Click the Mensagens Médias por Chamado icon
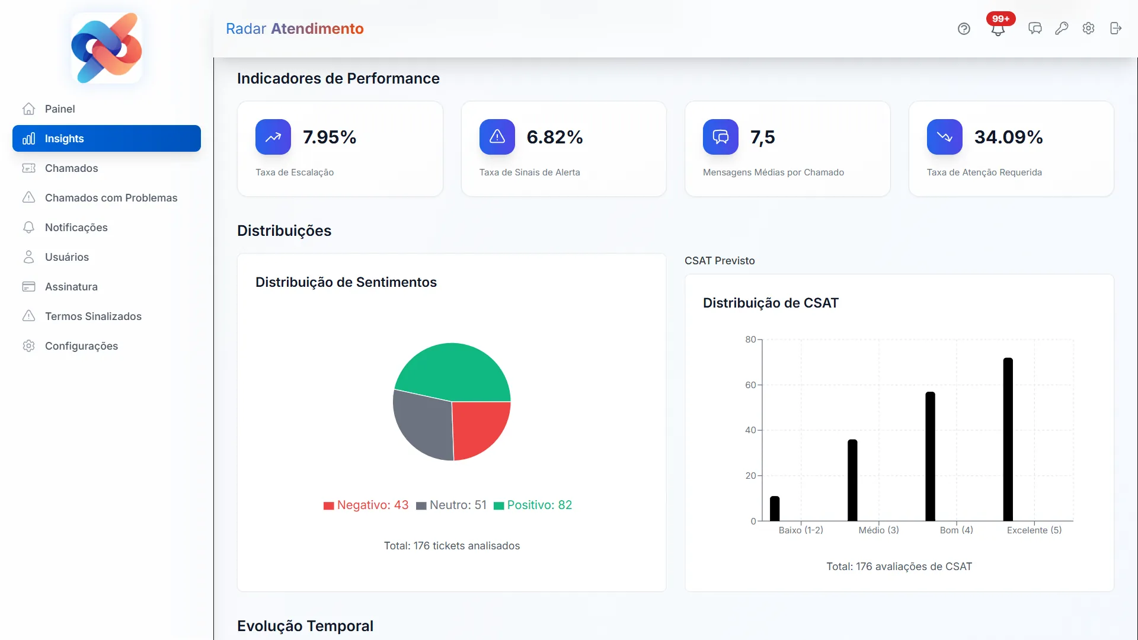 720,137
